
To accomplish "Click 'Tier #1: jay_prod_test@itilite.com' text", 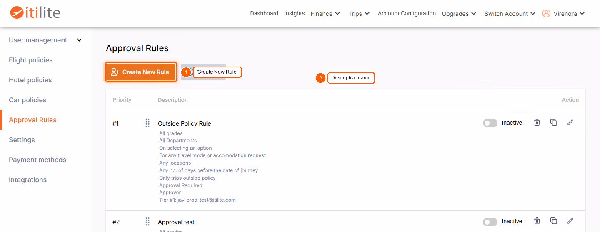I will (197, 200).
